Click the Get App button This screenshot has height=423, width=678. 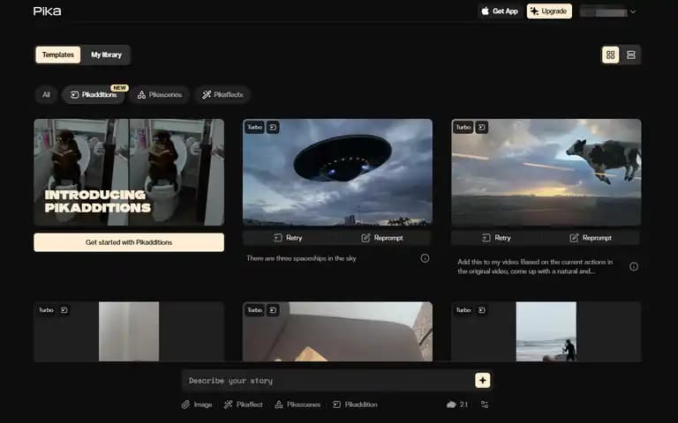500,11
